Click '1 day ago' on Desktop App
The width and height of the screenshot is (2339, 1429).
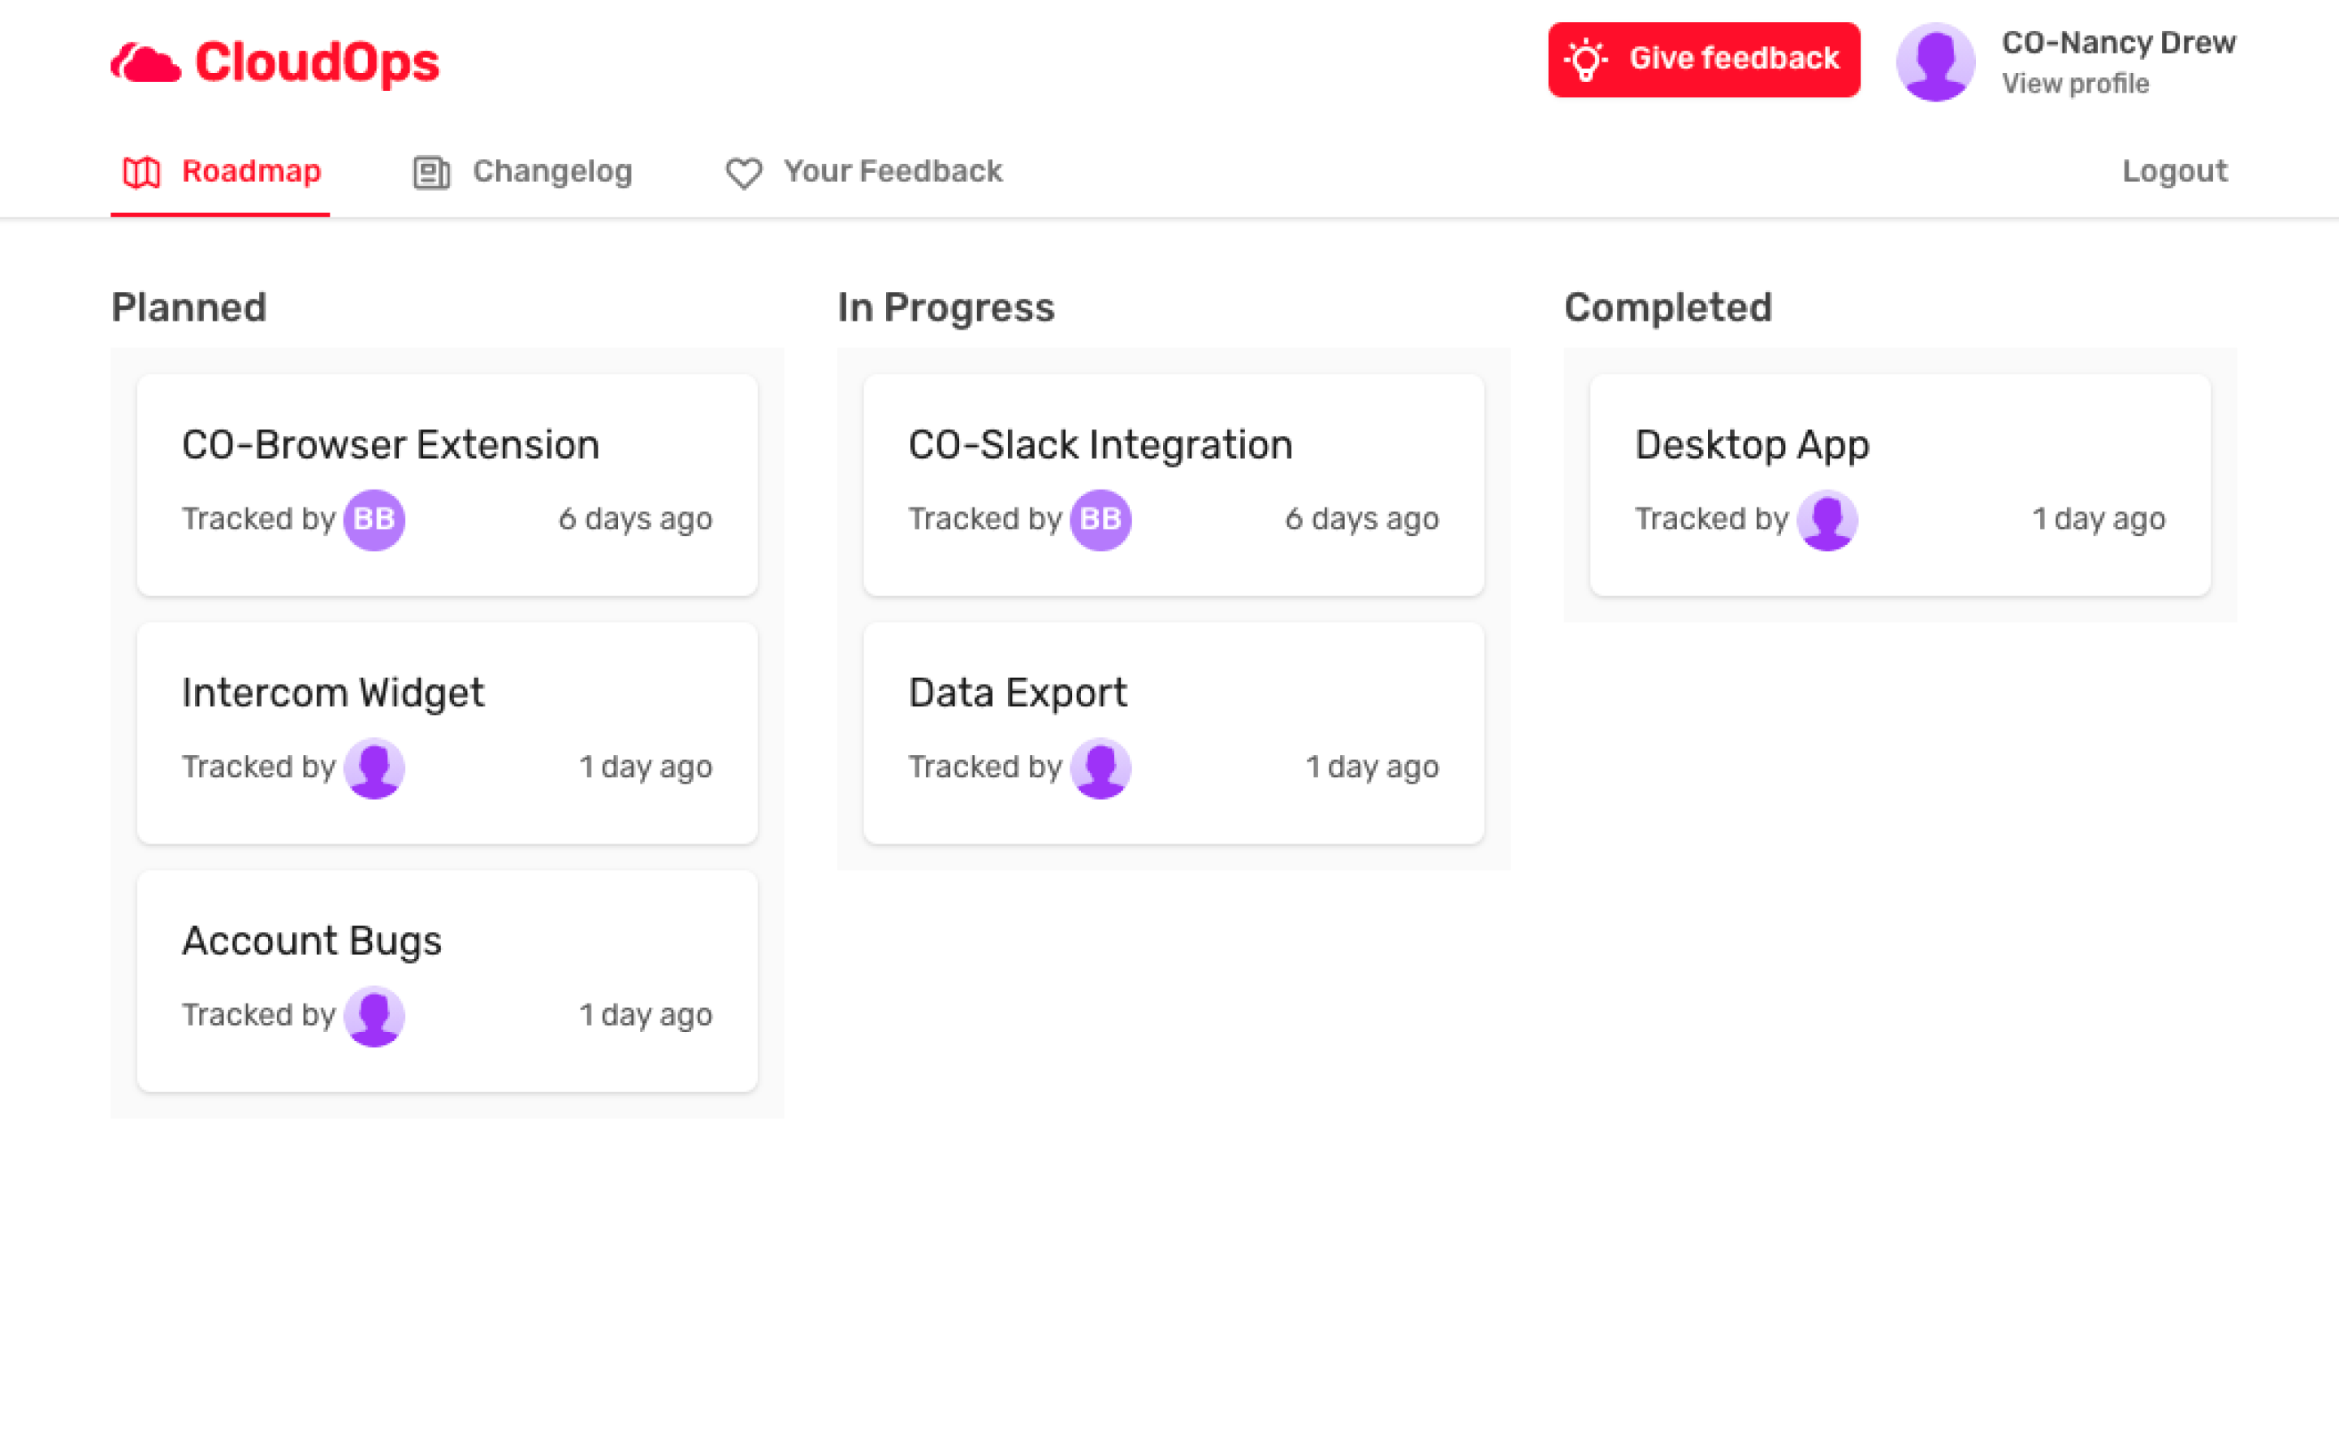coord(2099,519)
